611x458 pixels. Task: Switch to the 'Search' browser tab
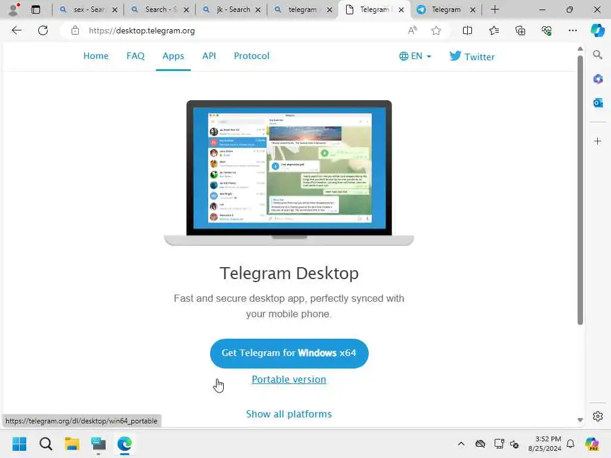[x=160, y=10]
